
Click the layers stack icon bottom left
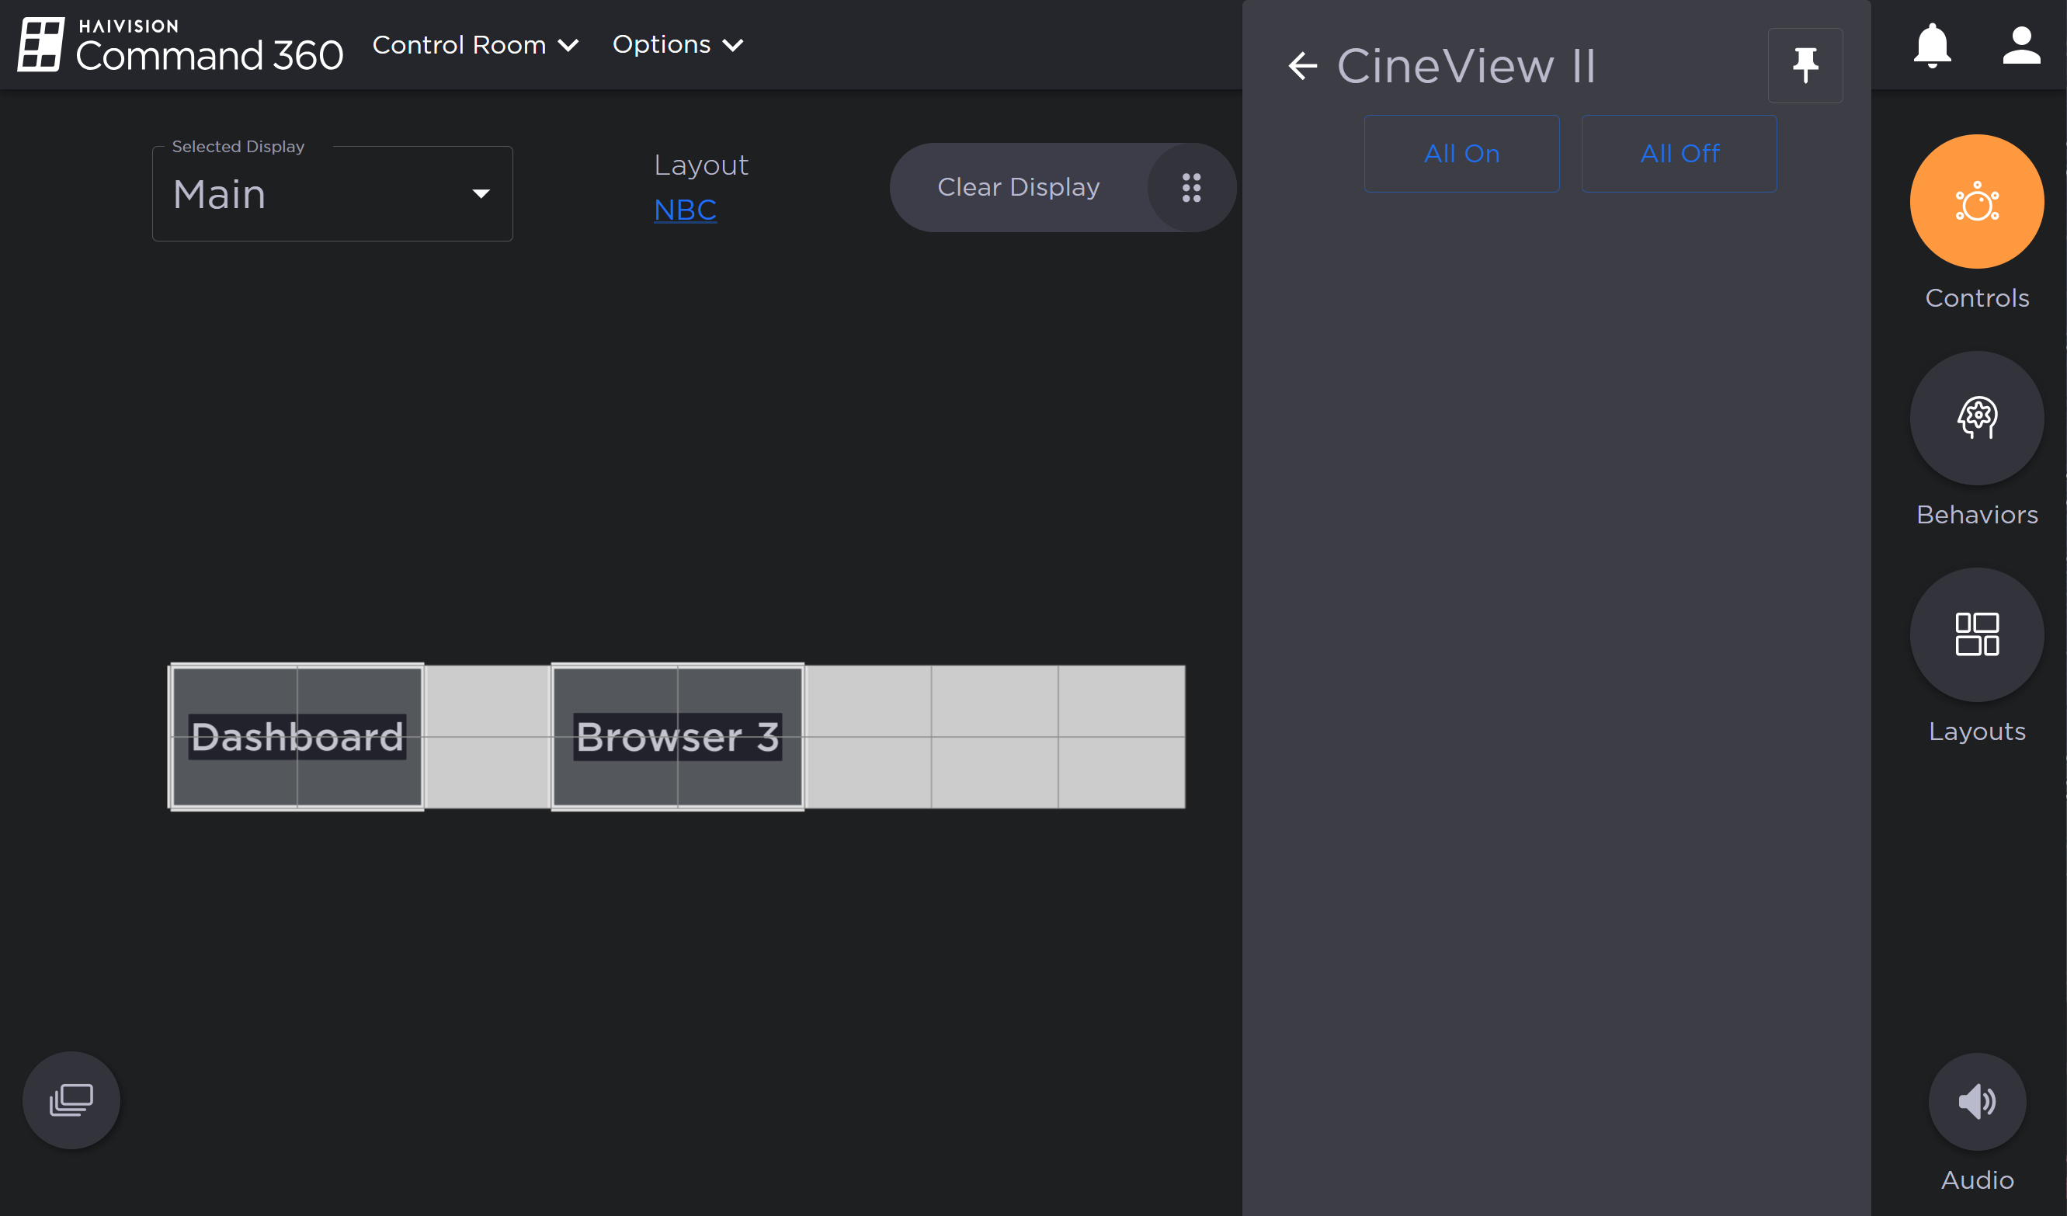click(71, 1100)
